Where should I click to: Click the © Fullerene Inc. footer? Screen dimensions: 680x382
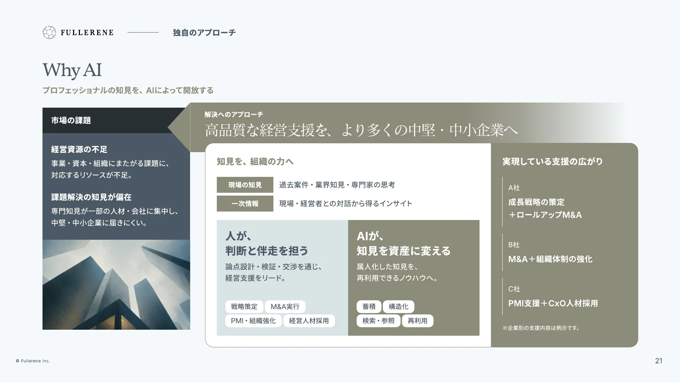(x=33, y=361)
